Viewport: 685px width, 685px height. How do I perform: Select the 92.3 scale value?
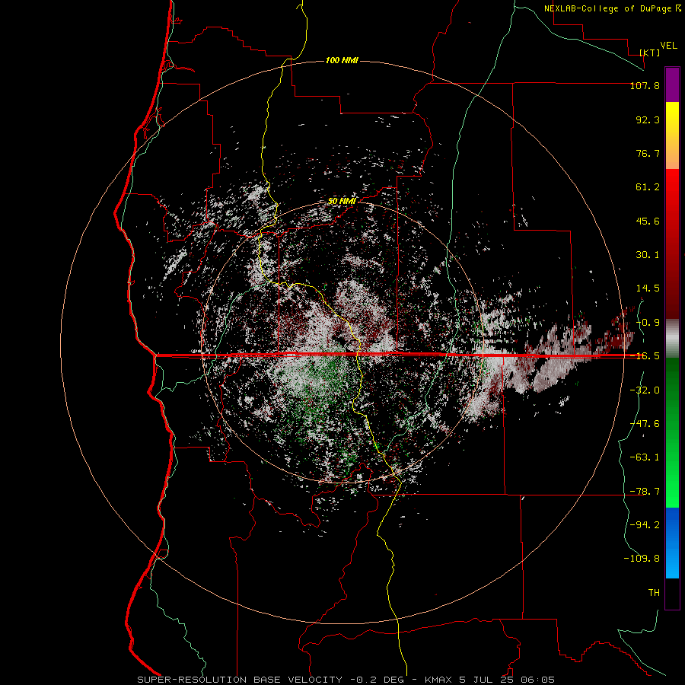pyautogui.click(x=648, y=119)
